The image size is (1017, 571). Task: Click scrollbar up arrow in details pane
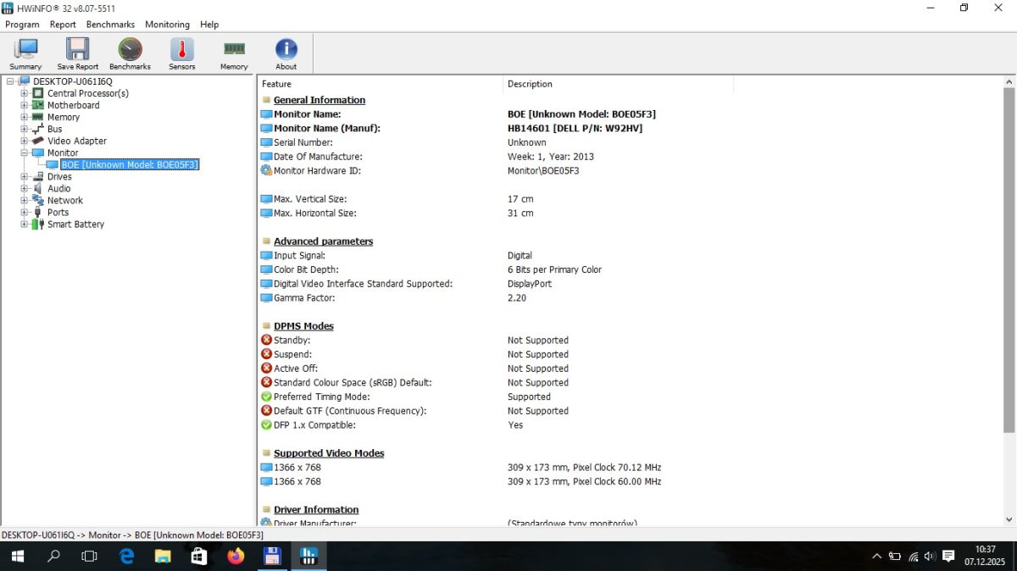[x=1009, y=82]
